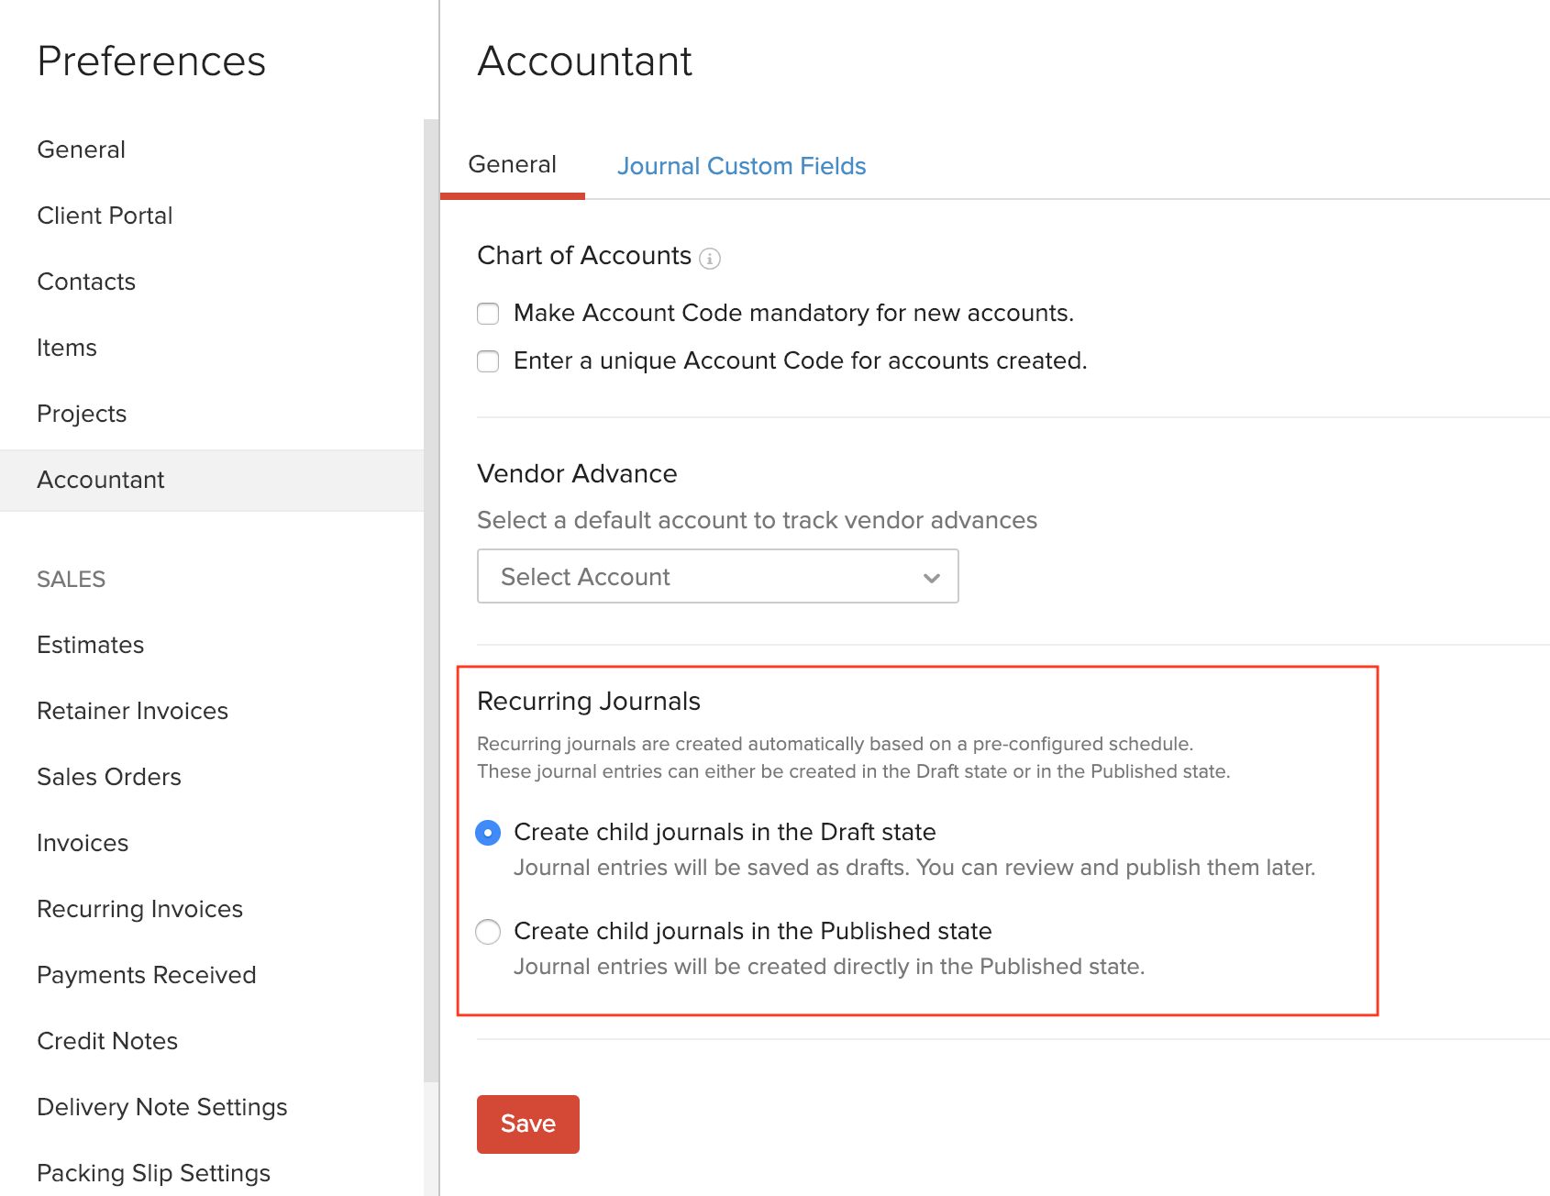
Task: Open General preferences in the sidebar
Action: 81,149
